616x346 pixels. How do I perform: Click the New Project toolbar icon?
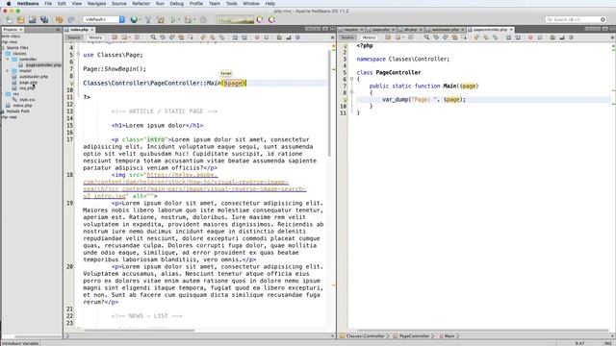coord(20,19)
